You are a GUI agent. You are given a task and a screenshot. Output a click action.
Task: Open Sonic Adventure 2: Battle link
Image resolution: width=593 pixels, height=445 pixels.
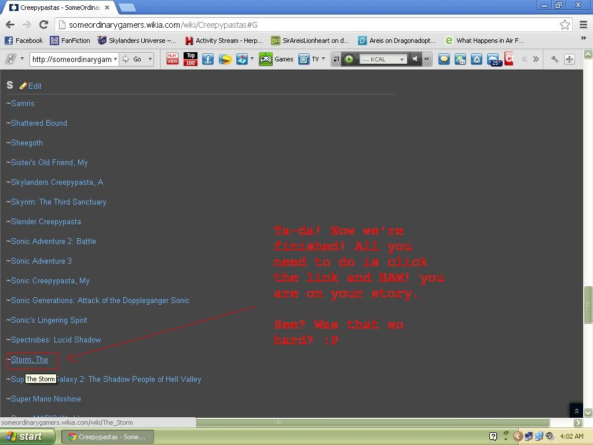coord(53,241)
